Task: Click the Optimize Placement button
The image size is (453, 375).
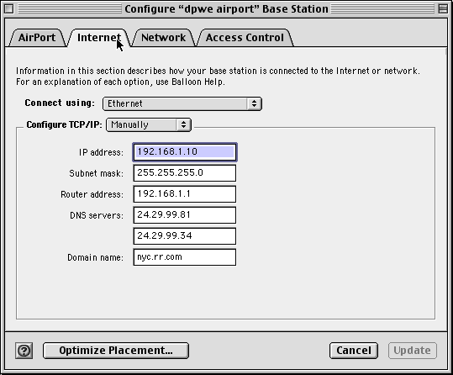Action: (116, 351)
